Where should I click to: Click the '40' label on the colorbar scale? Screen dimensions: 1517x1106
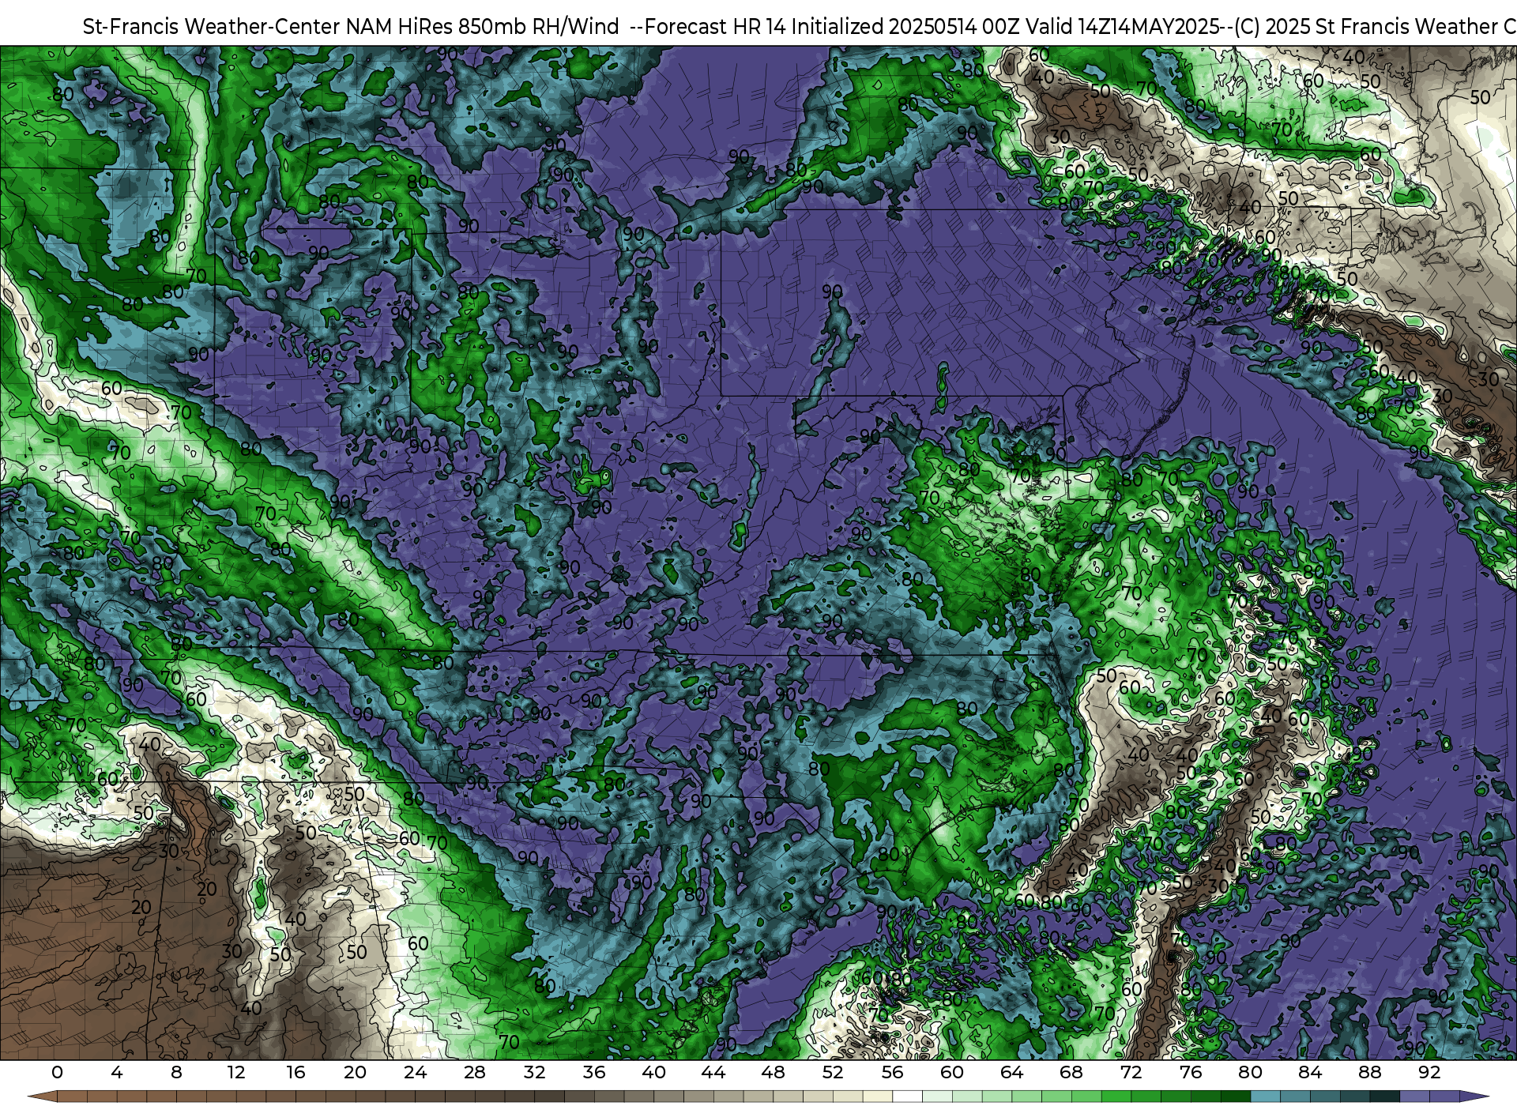(653, 1073)
